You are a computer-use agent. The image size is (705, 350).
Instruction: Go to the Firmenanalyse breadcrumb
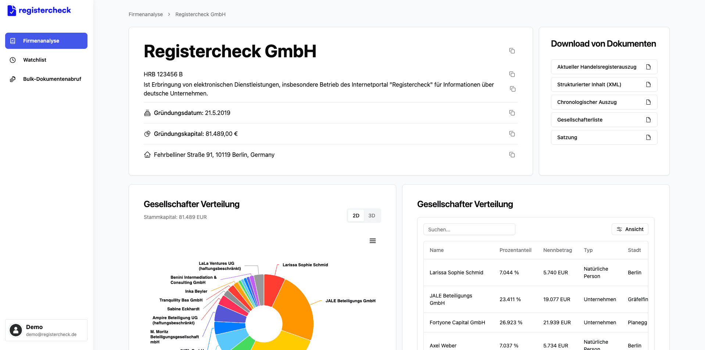click(x=146, y=14)
